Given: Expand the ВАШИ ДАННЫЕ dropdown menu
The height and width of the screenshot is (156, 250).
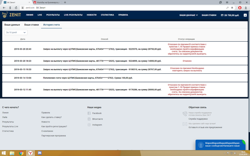Looking at the screenshot, I should pos(189,15).
